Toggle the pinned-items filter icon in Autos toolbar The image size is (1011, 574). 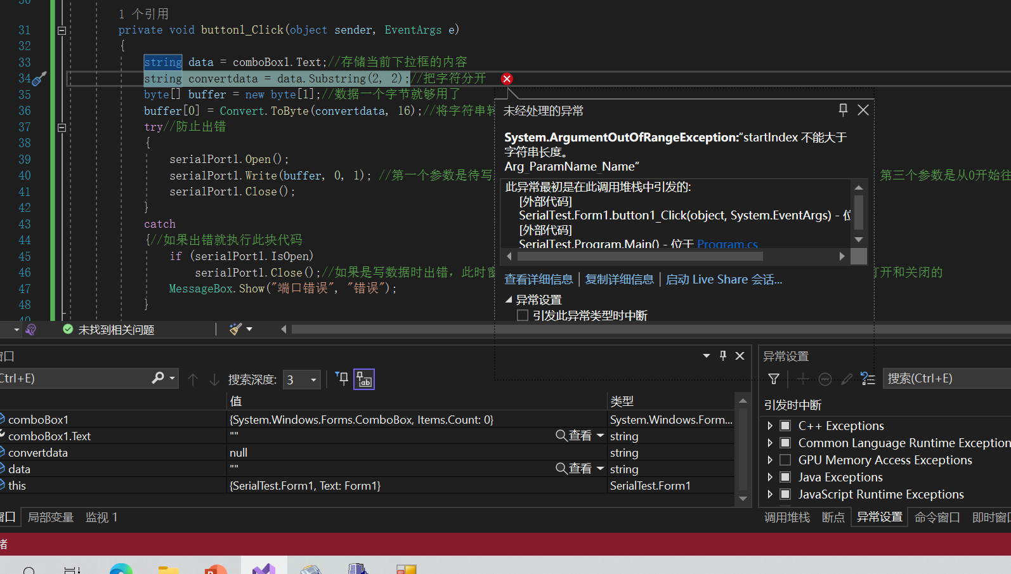(342, 379)
